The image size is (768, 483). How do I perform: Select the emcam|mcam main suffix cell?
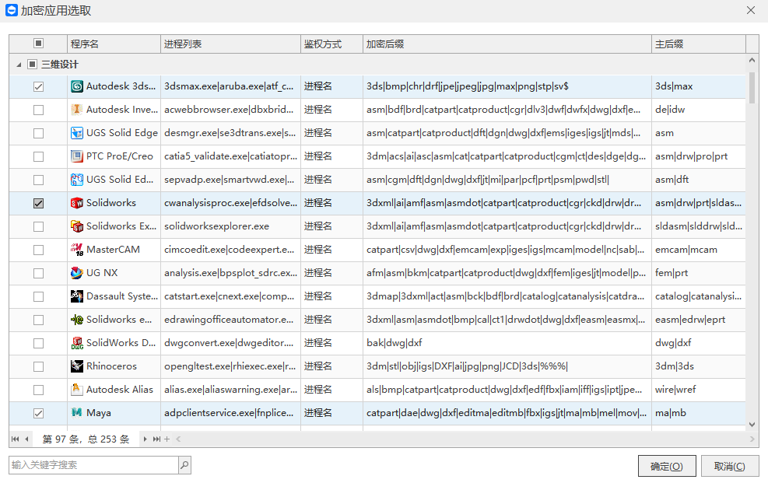[699, 250]
